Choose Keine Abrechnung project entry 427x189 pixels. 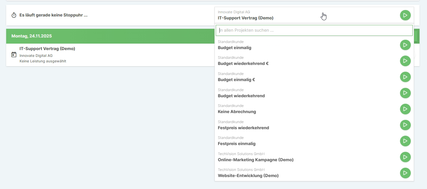(237, 111)
